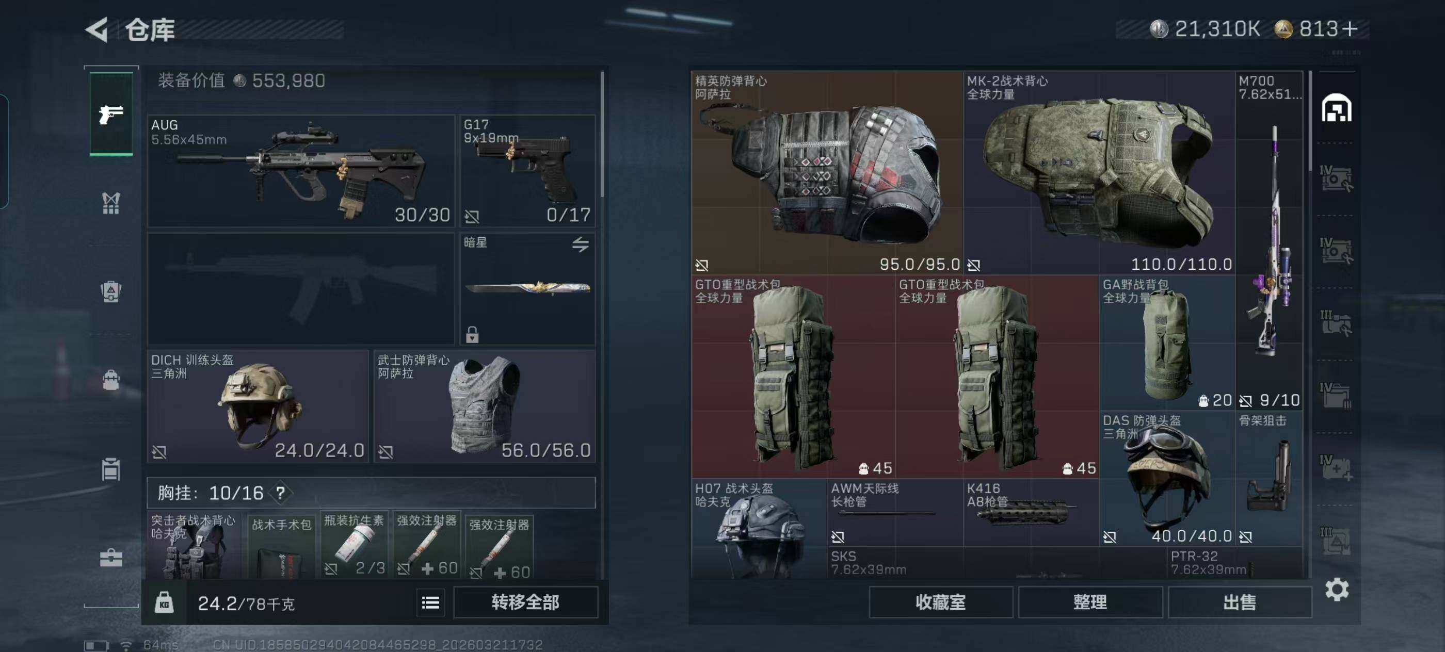Select the weapons pistol icon in left sidebar

(x=111, y=115)
